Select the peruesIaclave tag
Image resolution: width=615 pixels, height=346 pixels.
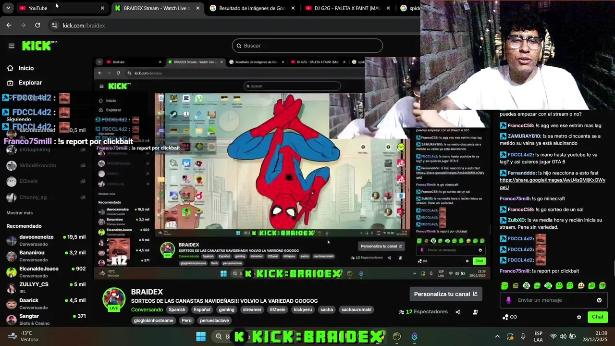point(215,321)
